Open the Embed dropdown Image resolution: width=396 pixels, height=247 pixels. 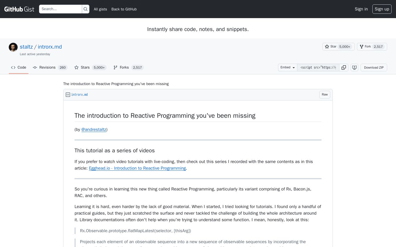coord(288,68)
